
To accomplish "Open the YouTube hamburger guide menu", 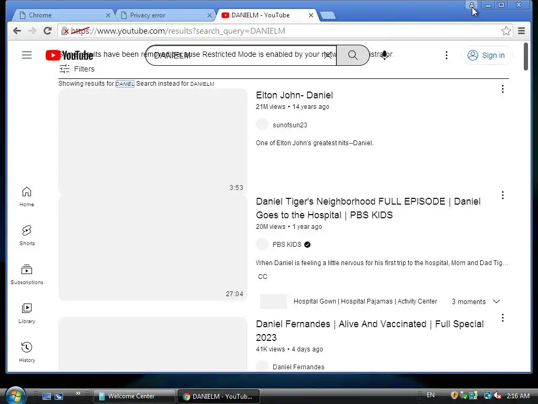I will tap(27, 55).
